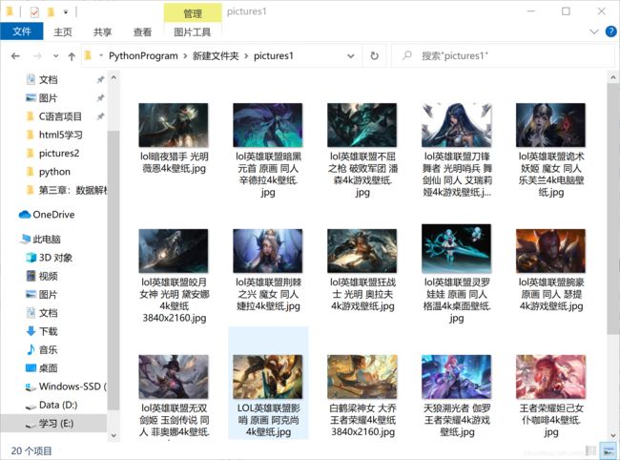The width and height of the screenshot is (620, 460).
Task: Open the pictures2 folder in sidebar
Action: pyautogui.click(x=59, y=153)
